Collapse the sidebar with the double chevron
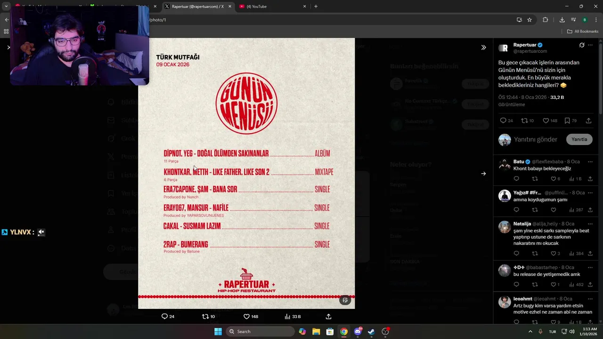The width and height of the screenshot is (603, 339). tap(483, 48)
